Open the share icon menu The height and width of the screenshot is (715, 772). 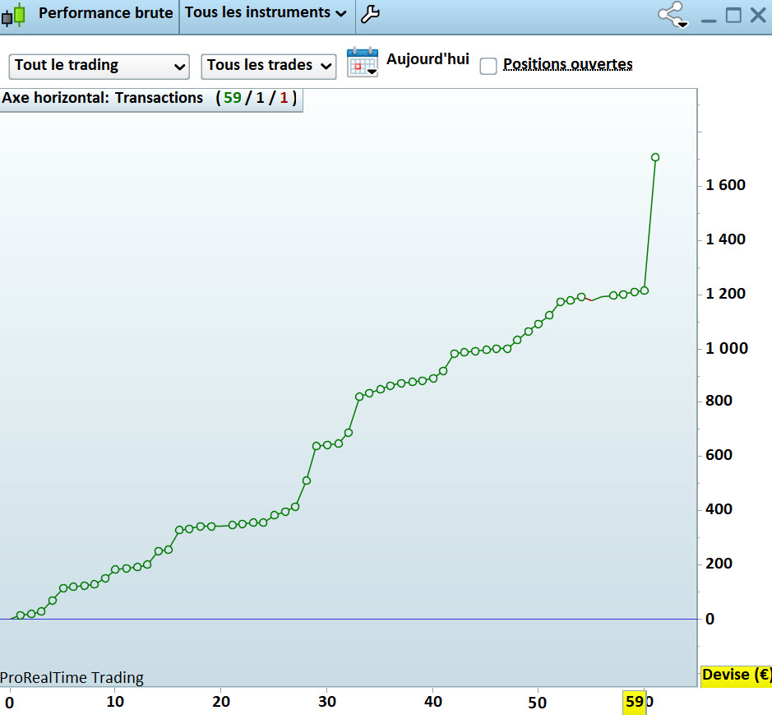[x=673, y=15]
